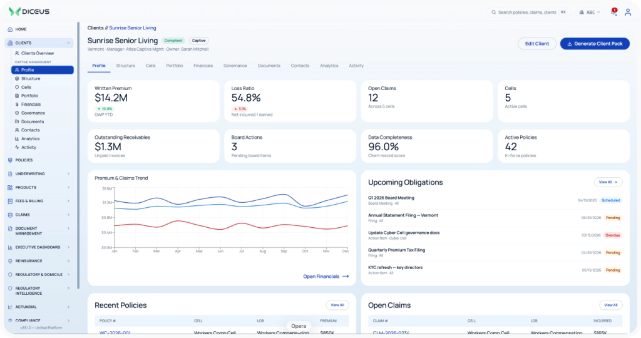Viewport: 641px width, 338px height.
Task: Click the Cells icon in sidebar
Action: tap(17, 87)
